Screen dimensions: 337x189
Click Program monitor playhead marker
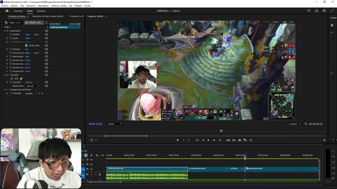pyautogui.click(x=221, y=131)
